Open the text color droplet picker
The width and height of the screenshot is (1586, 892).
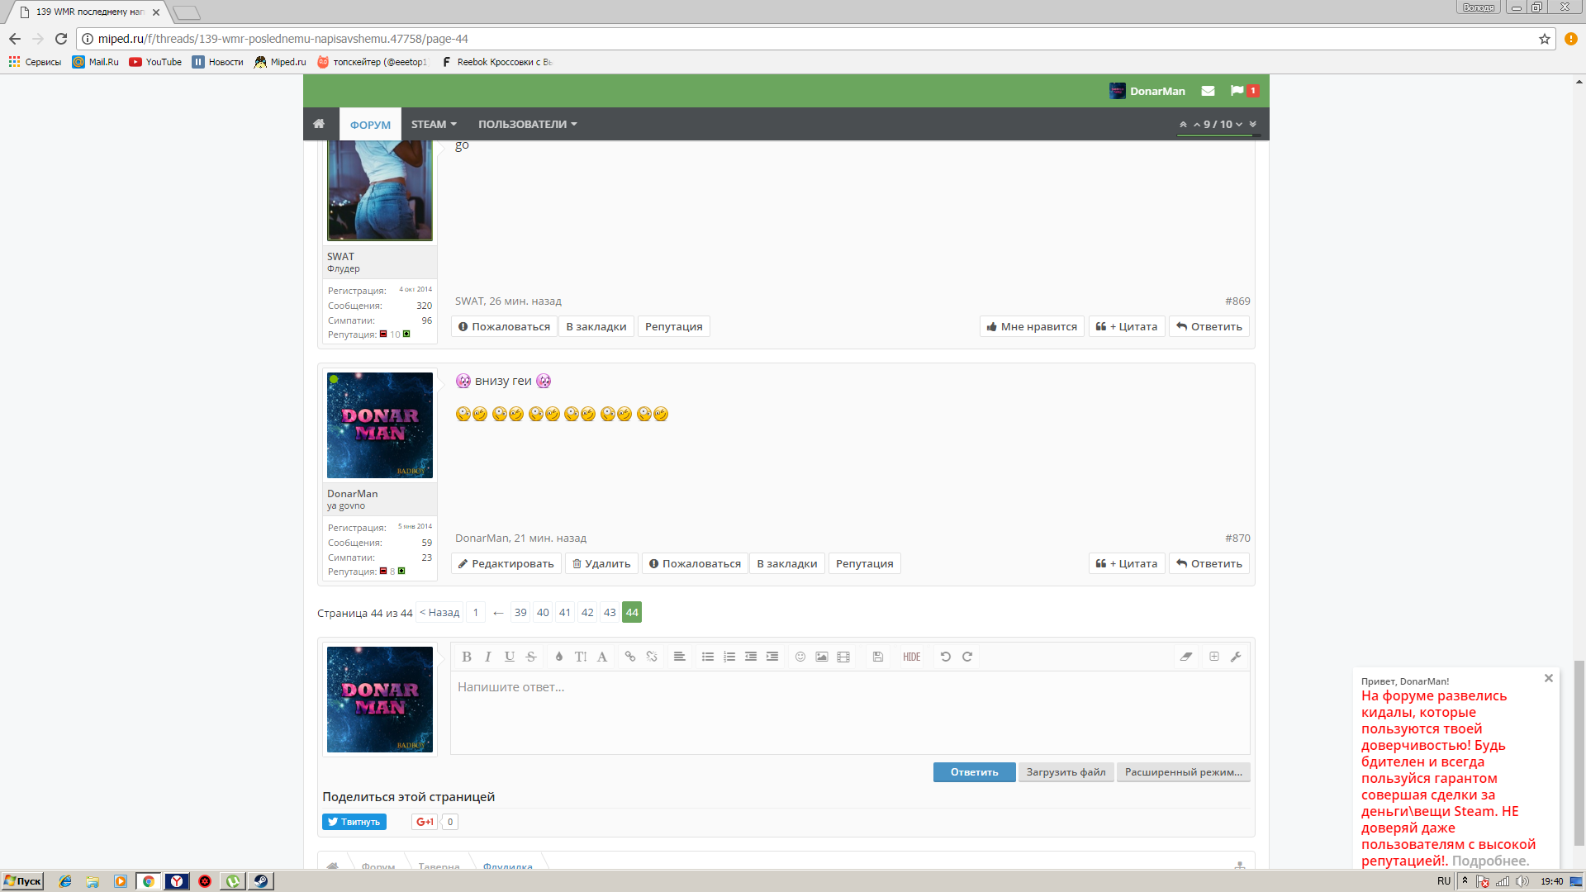click(559, 657)
